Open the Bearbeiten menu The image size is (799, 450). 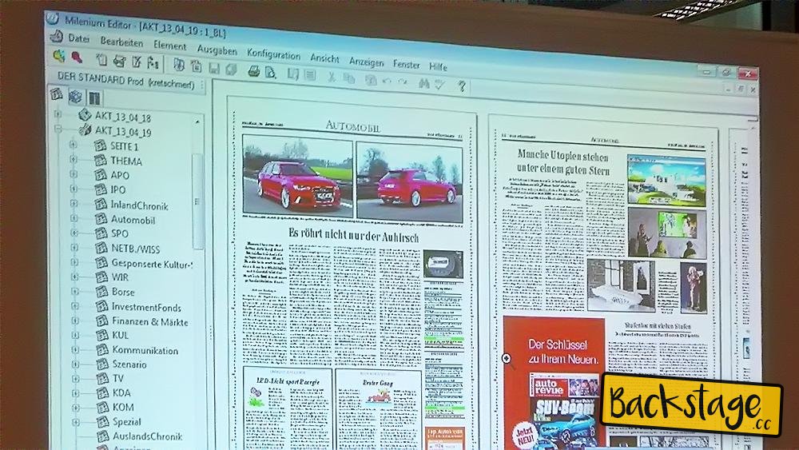[121, 42]
